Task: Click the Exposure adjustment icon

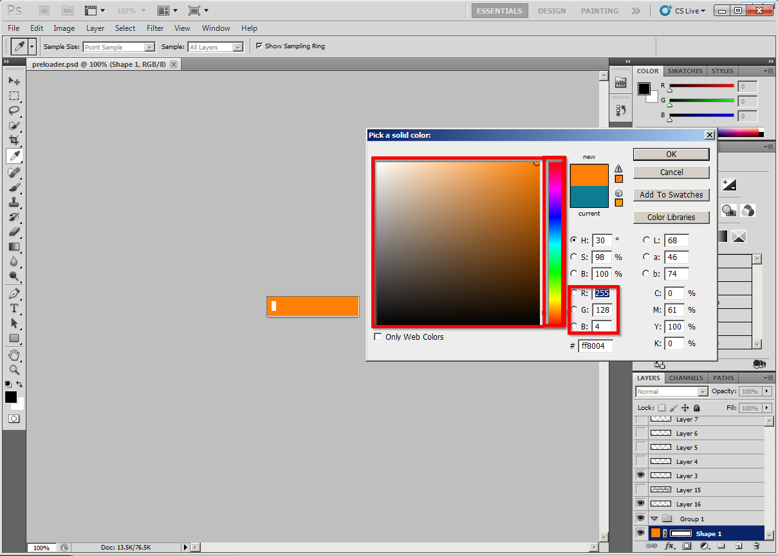Action: pyautogui.click(x=728, y=185)
